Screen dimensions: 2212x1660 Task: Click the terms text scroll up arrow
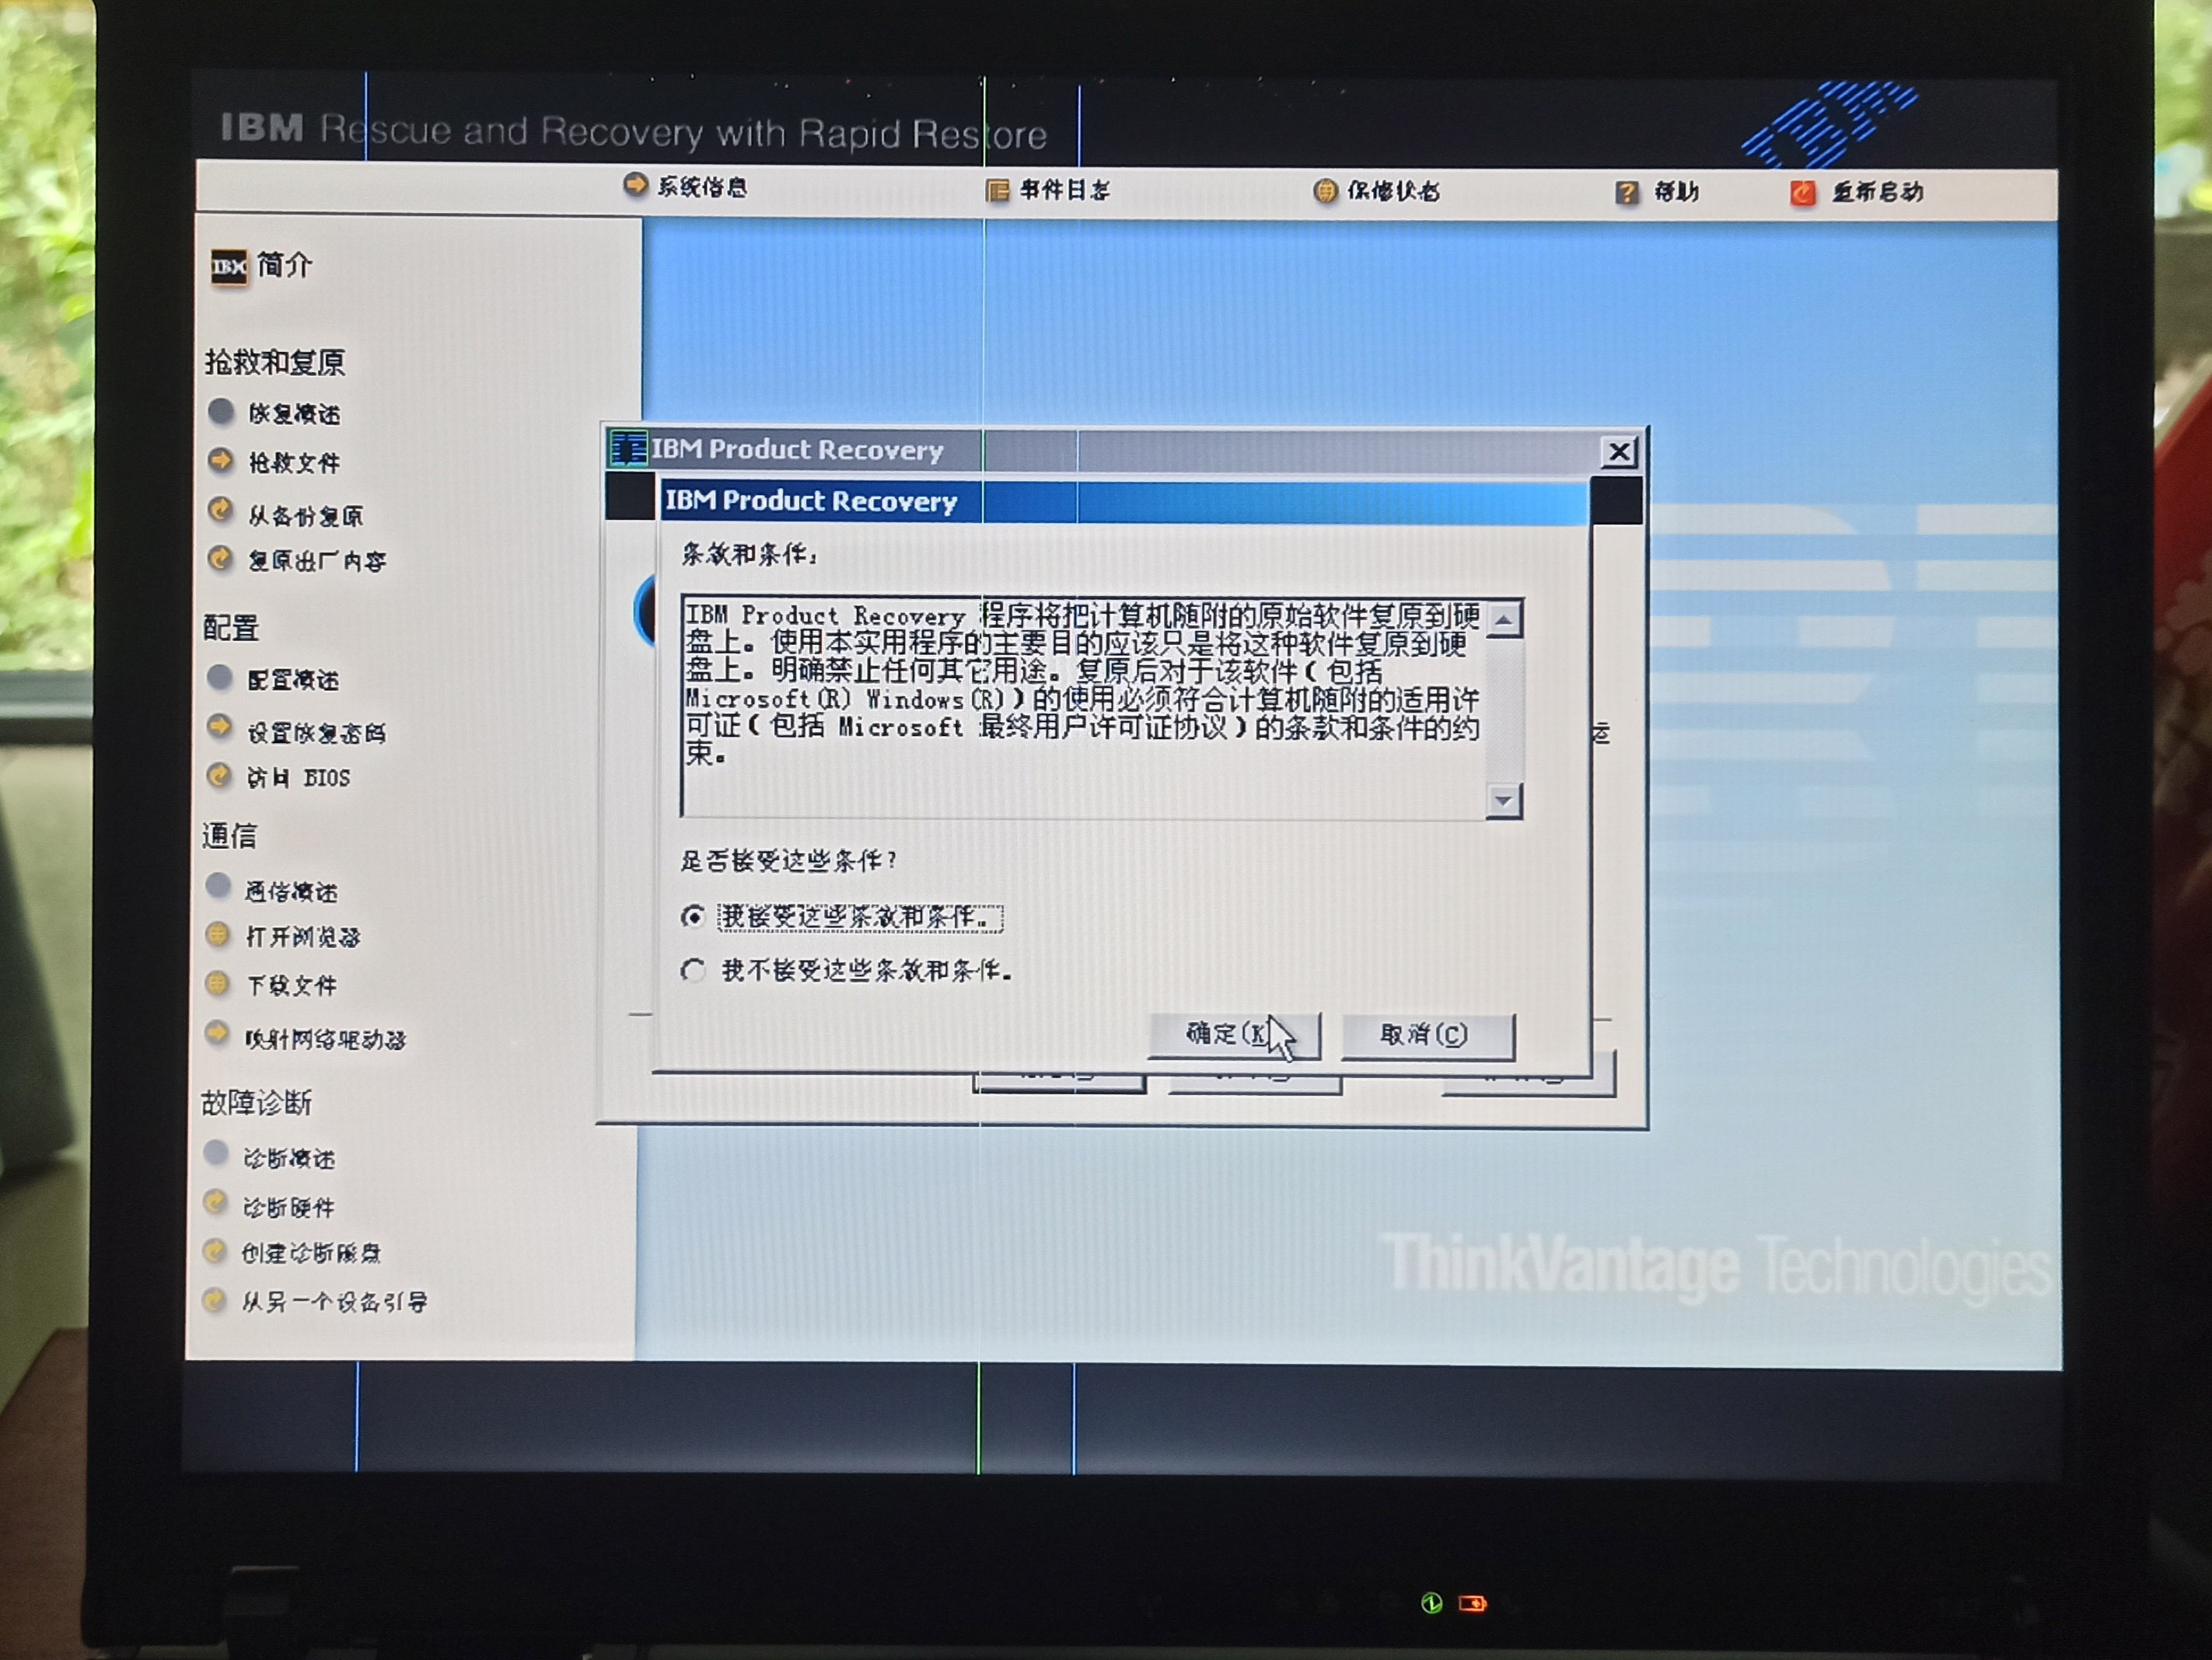(1504, 619)
